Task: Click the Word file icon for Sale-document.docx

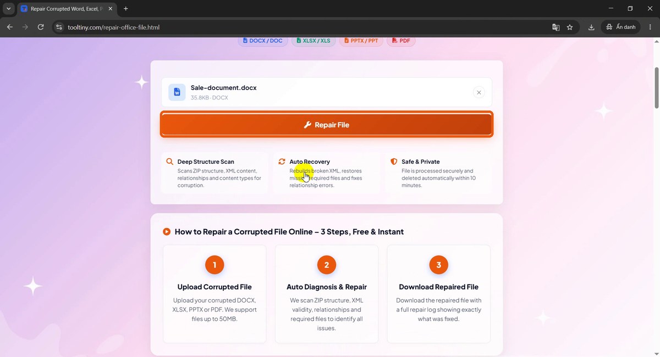Action: [177, 92]
